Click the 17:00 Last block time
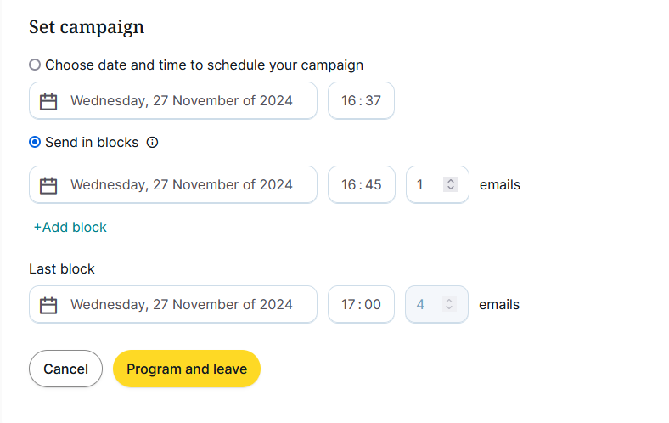The image size is (669, 423). click(x=361, y=305)
